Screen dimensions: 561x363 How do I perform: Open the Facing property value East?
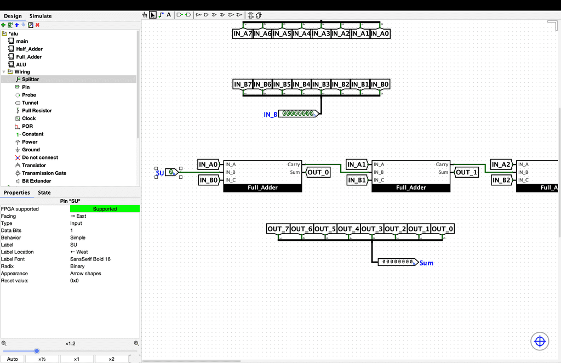[104, 216]
